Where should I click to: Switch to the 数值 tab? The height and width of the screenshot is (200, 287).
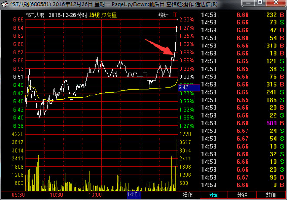click(271, 195)
